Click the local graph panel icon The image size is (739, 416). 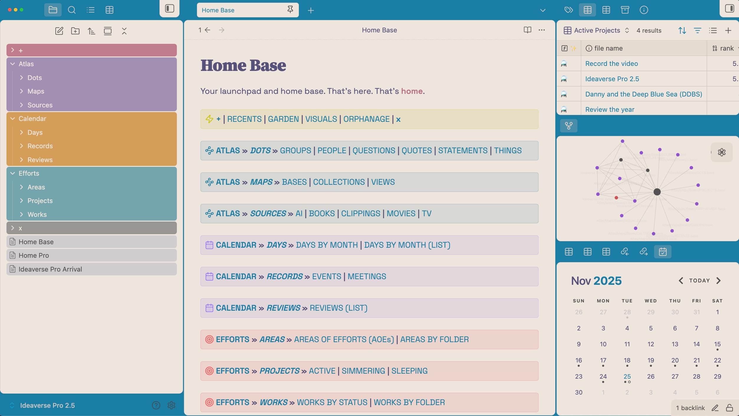pyautogui.click(x=569, y=126)
